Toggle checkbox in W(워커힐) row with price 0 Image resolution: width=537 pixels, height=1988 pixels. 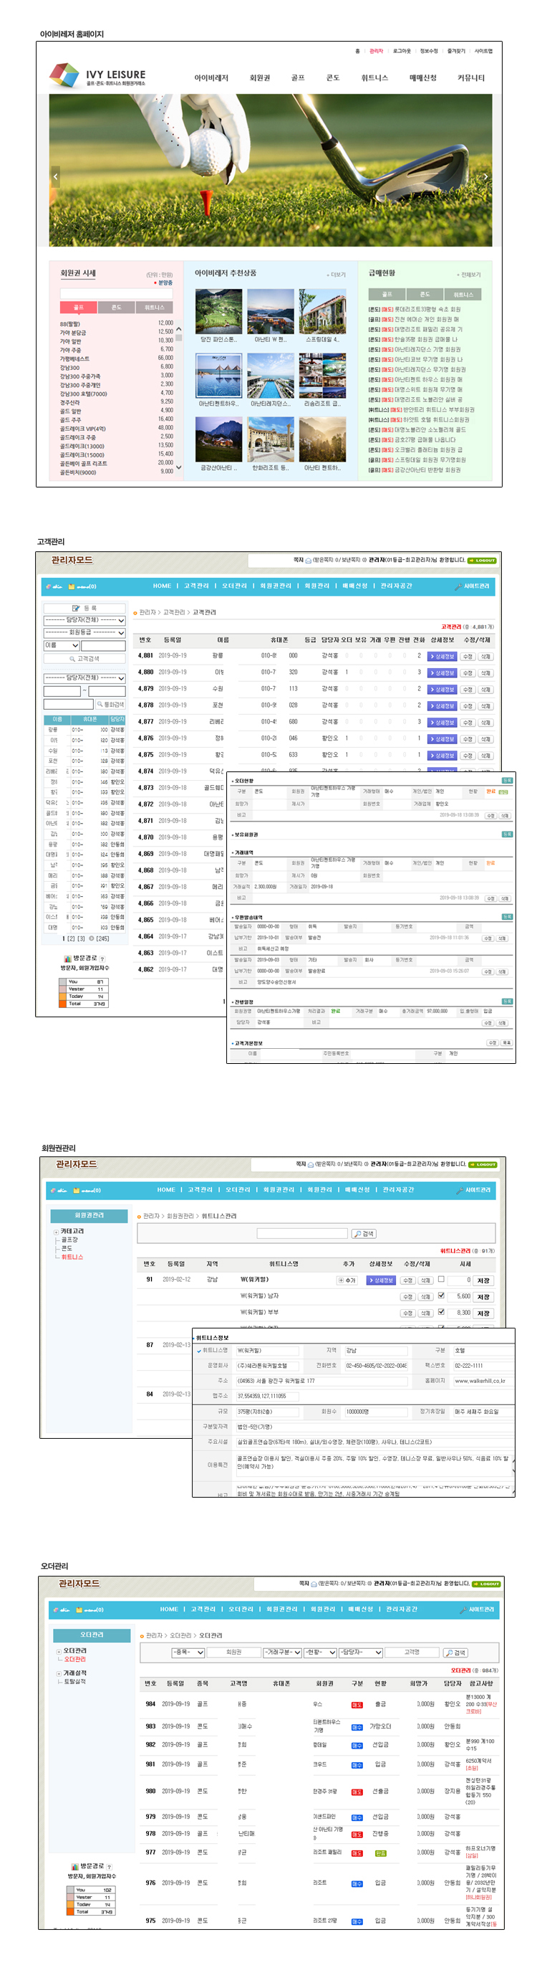(440, 1280)
